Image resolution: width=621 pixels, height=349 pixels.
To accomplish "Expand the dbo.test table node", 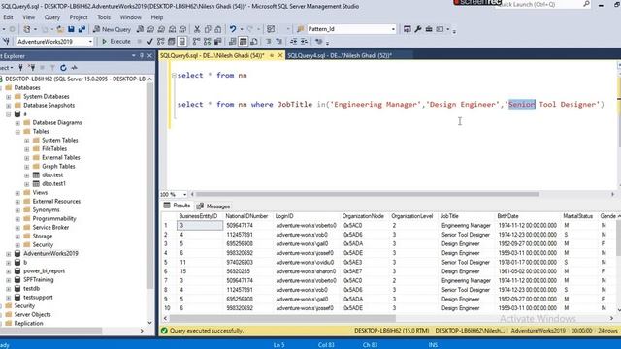I will [26, 174].
